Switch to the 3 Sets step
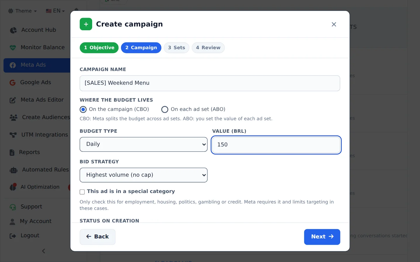Screen dimensions: 420x262 (x=176, y=48)
